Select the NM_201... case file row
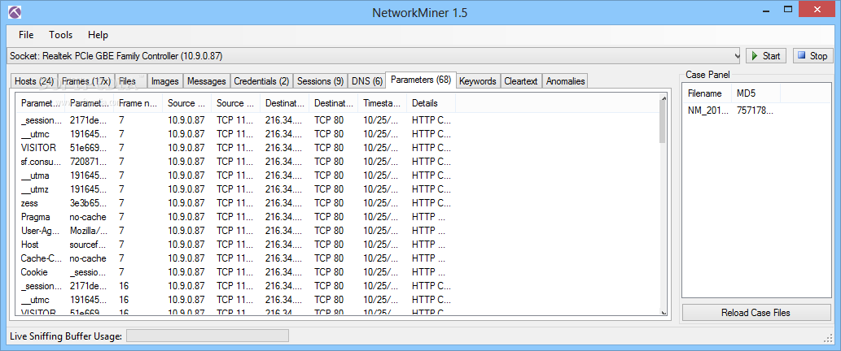 (x=732, y=110)
